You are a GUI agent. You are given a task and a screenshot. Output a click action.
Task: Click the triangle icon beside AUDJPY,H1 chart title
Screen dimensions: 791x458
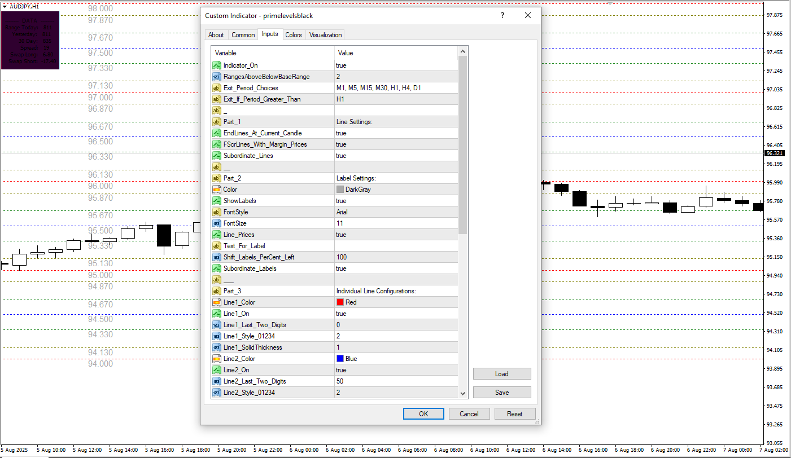coord(5,6)
